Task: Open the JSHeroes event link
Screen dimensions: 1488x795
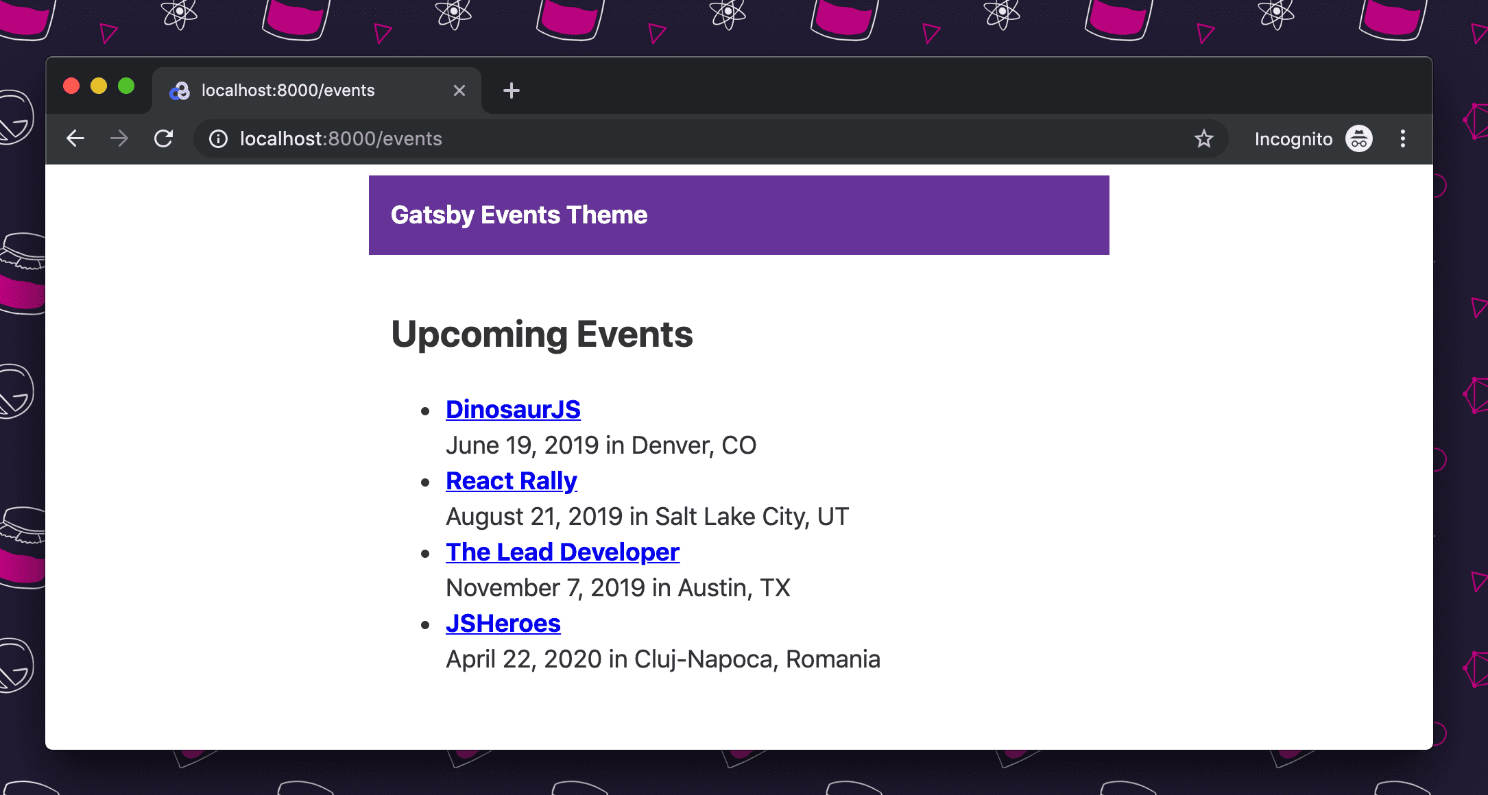Action: click(503, 623)
